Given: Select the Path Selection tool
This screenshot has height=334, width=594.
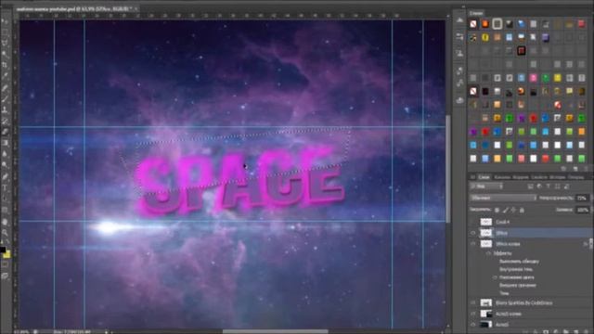Looking at the screenshot, I should point(5,199).
